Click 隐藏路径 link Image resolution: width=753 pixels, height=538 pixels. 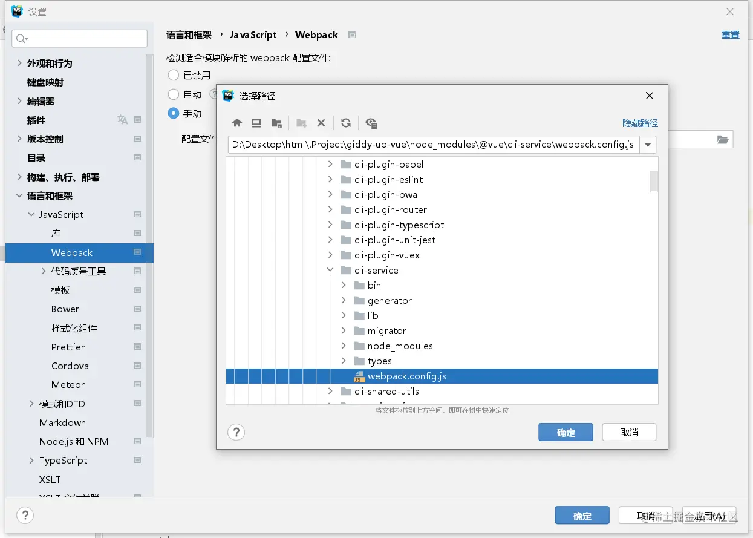coord(640,123)
